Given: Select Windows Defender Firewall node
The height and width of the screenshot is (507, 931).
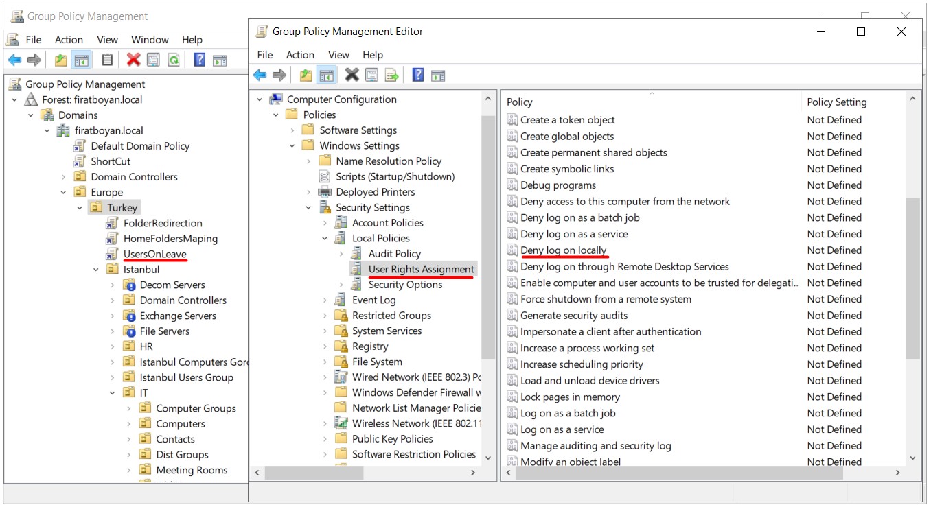Looking at the screenshot, I should point(417,392).
